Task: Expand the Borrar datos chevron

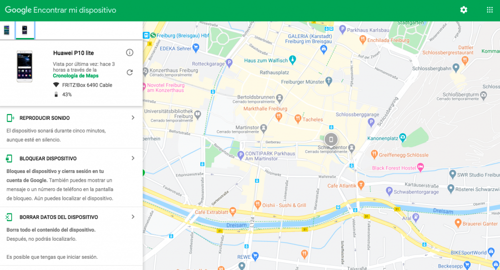Action: (133, 217)
